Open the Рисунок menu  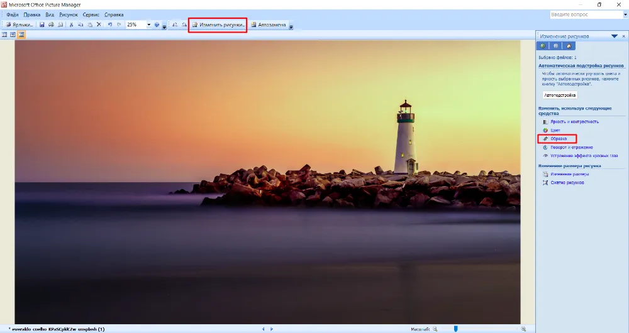(69, 14)
